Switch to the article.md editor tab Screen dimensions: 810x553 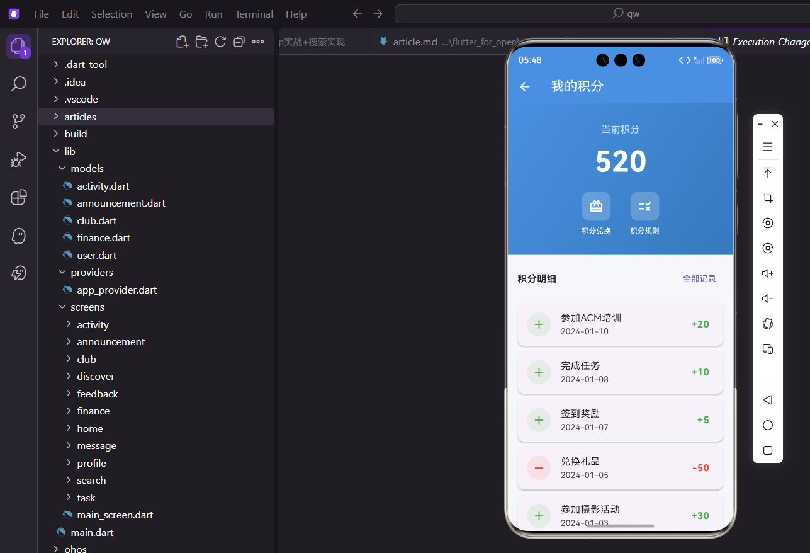[x=437, y=42]
